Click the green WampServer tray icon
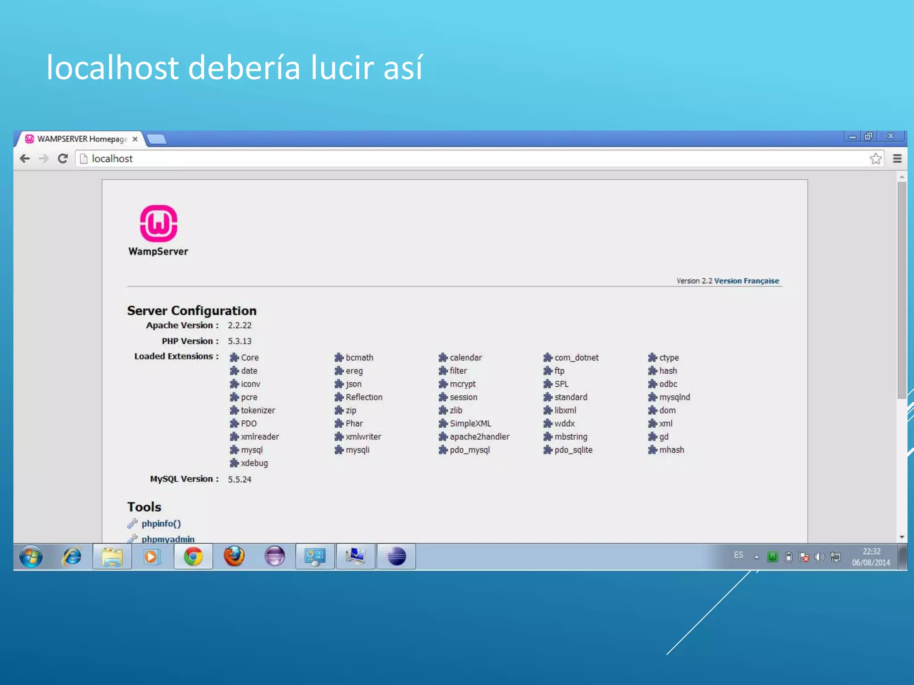Screen dimensions: 914x685 click(x=773, y=557)
